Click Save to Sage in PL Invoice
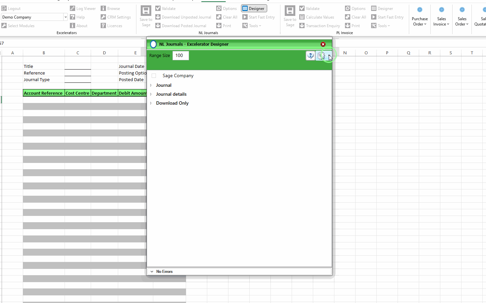 click(x=290, y=17)
